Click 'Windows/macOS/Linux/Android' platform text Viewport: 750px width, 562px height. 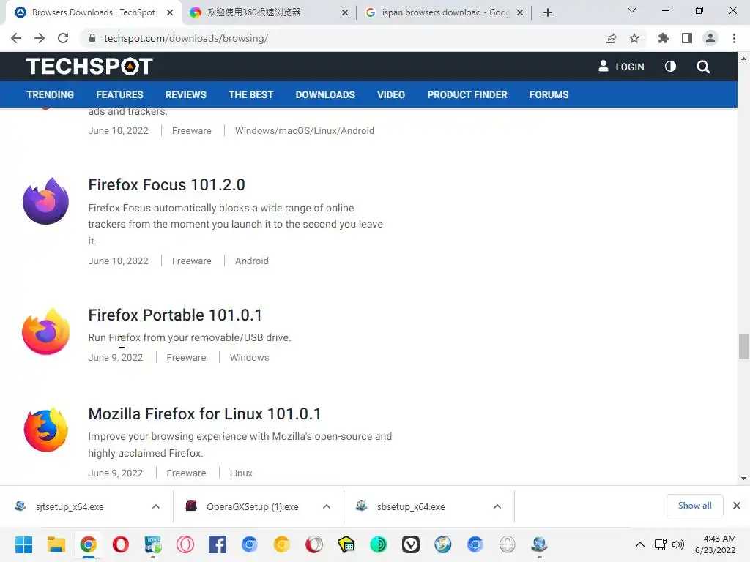(x=304, y=130)
